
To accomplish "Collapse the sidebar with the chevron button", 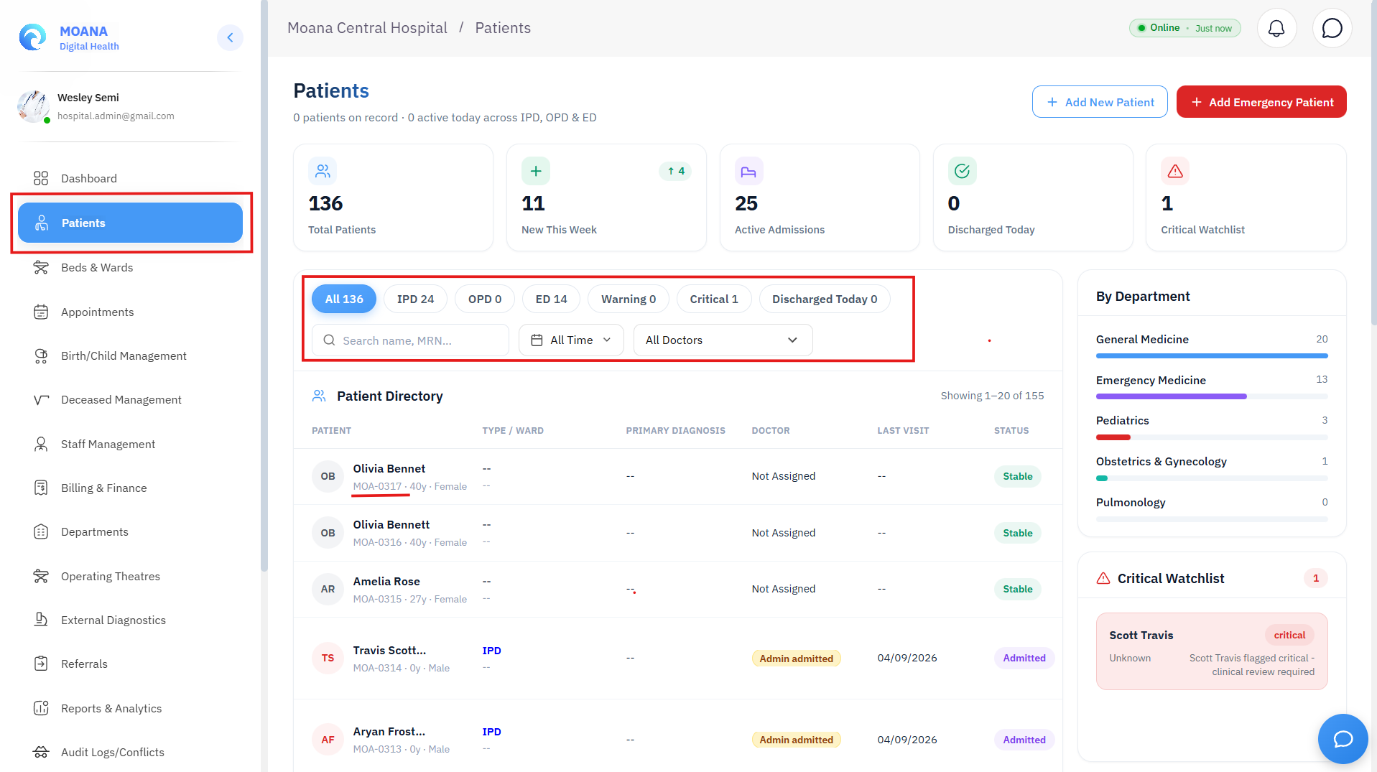I will [230, 37].
